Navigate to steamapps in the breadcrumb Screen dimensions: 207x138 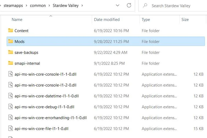tap(13, 6)
